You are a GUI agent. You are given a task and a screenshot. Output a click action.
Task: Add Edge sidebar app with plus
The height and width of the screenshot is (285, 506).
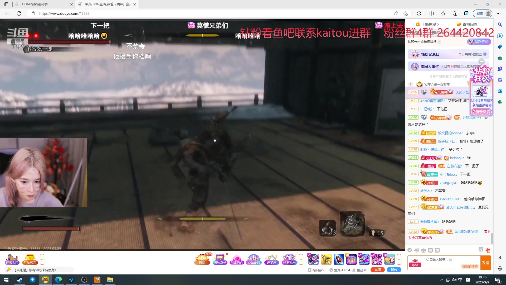point(500,114)
